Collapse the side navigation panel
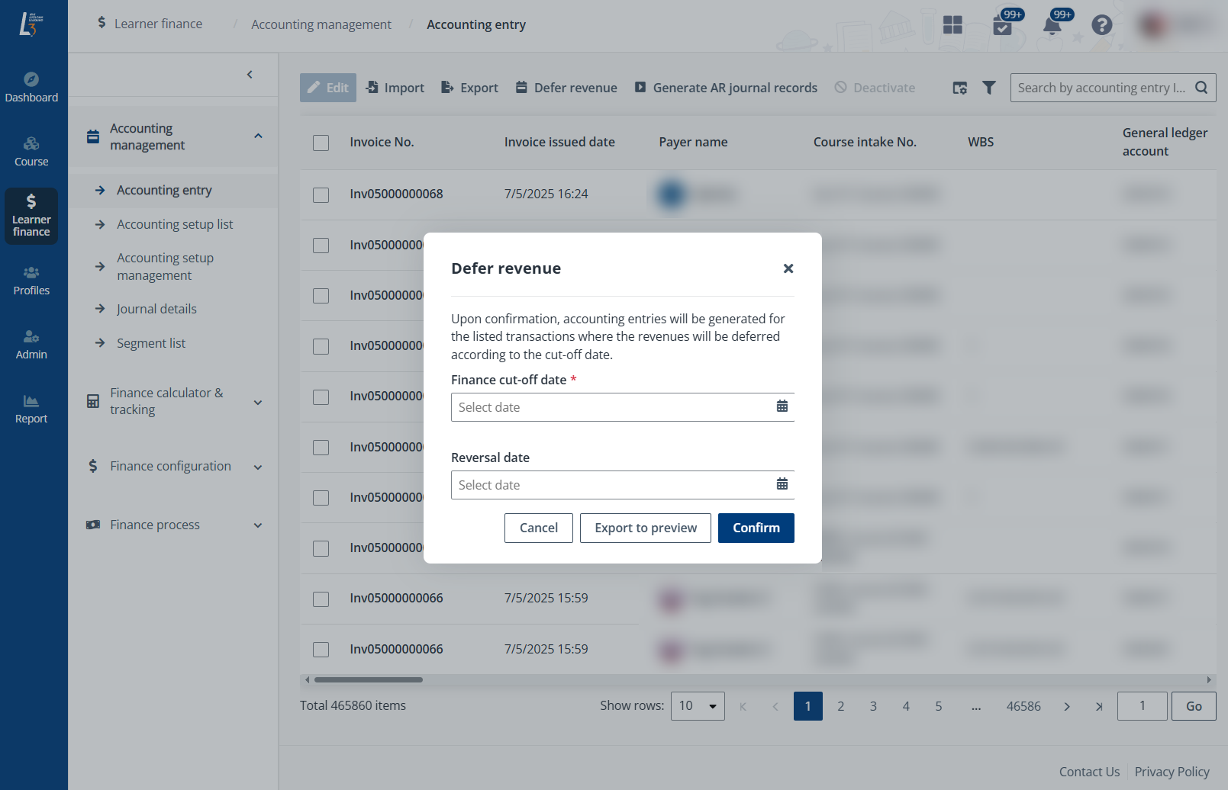 250,75
